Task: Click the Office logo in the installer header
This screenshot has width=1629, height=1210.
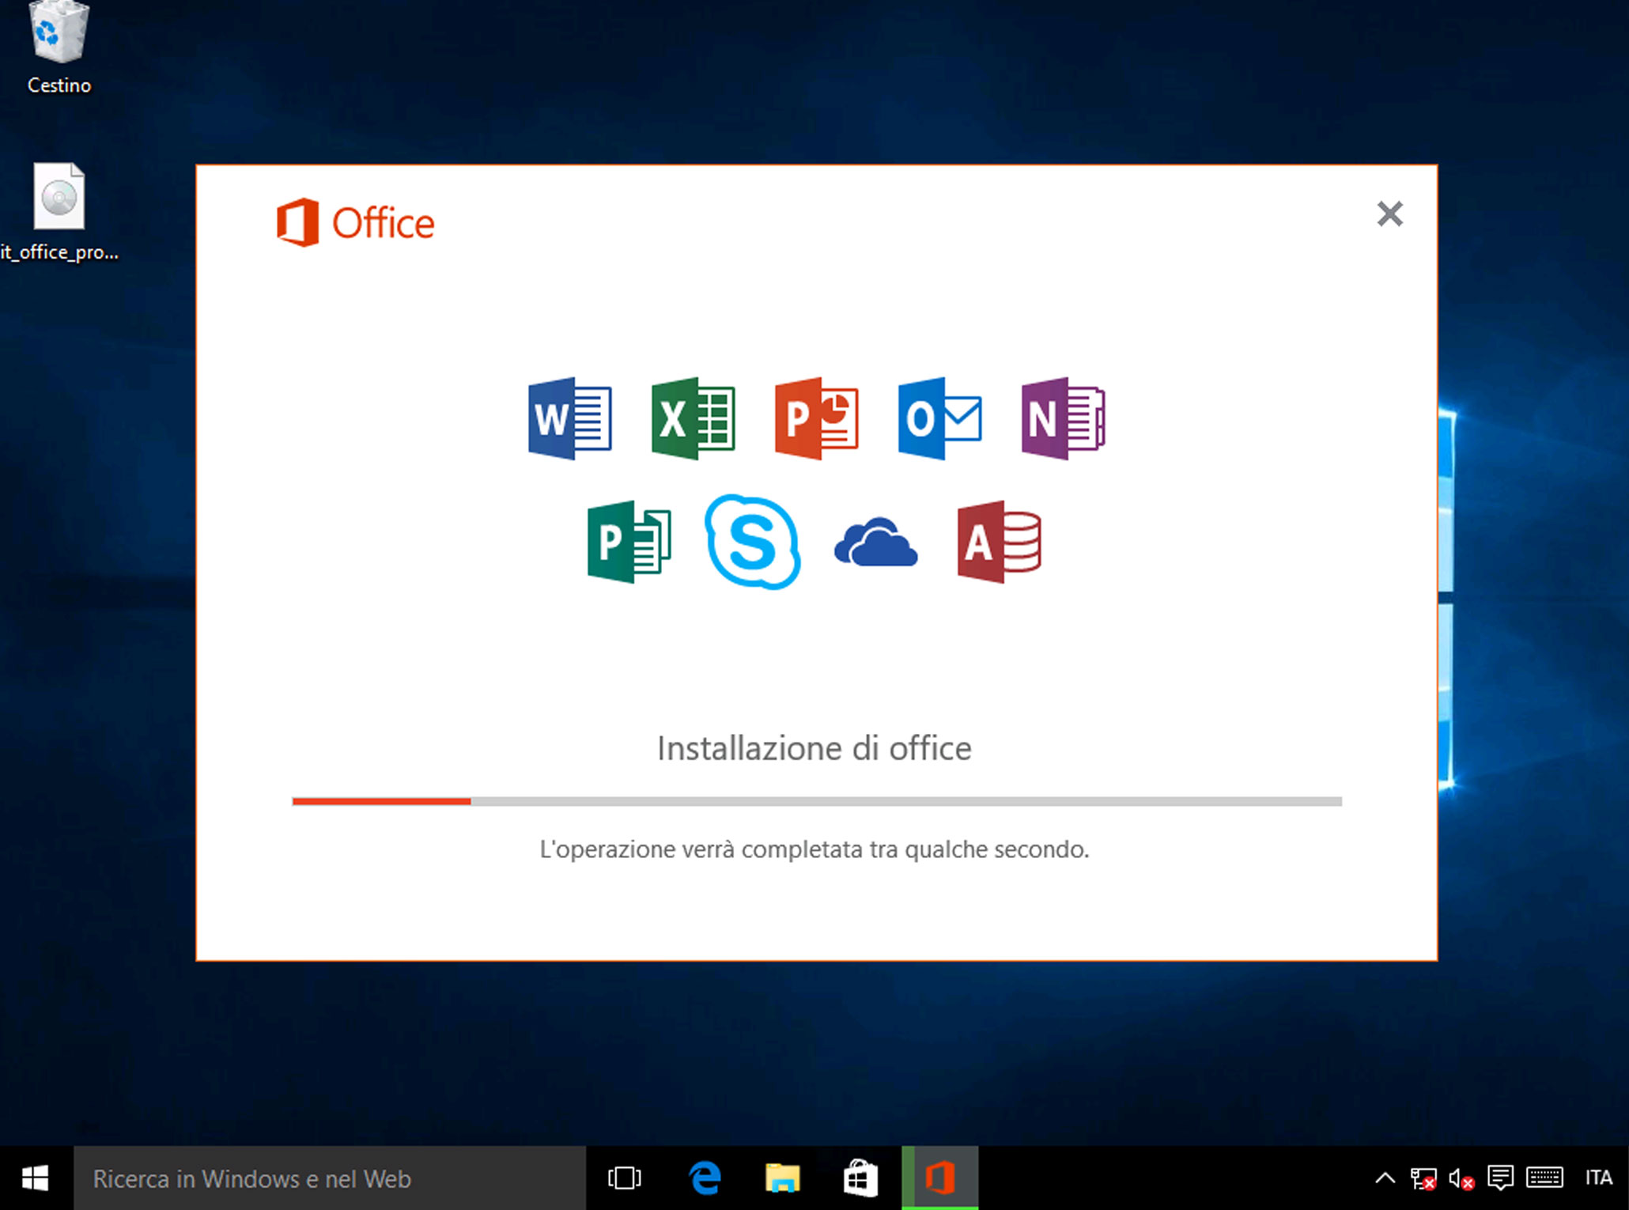Action: [355, 222]
